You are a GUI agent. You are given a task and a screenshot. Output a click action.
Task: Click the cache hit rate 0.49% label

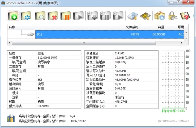click(x=173, y=111)
